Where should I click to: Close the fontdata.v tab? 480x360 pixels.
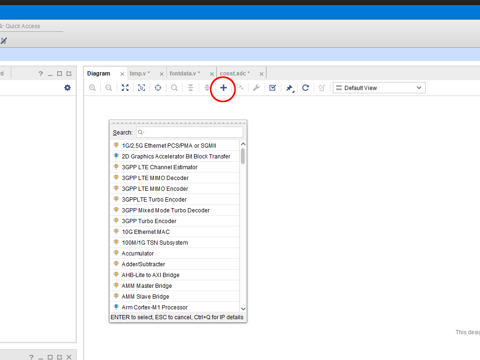coord(212,74)
